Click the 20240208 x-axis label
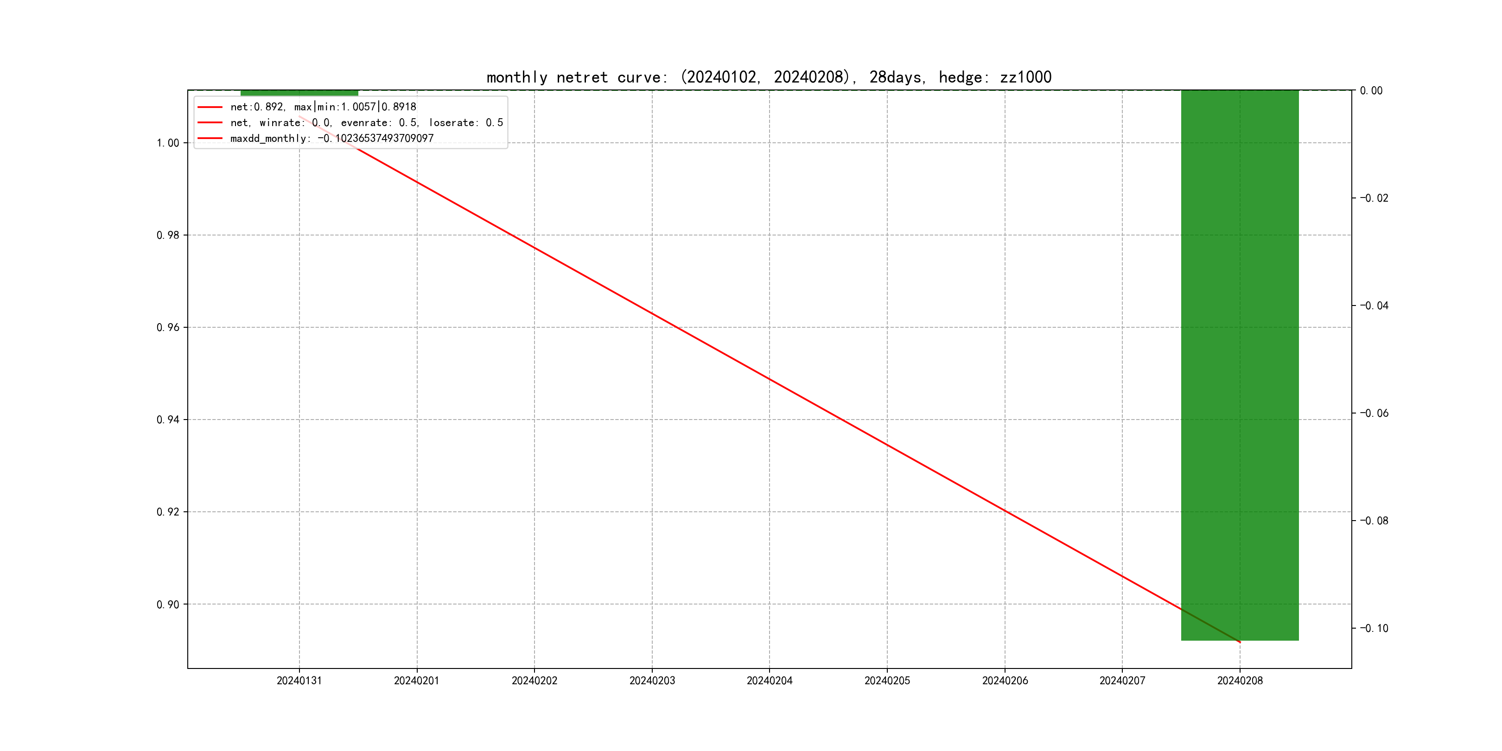Image resolution: width=1502 pixels, height=751 pixels. [1240, 681]
